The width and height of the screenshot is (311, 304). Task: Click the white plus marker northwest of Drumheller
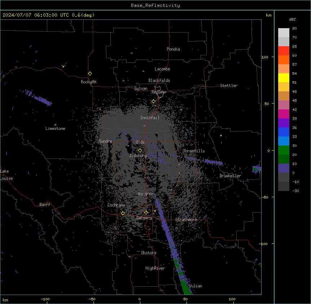(221, 135)
